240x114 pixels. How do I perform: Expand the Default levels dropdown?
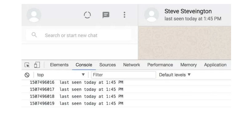pos(175,75)
